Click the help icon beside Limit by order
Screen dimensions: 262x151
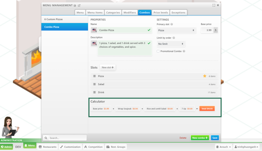coord(174,38)
